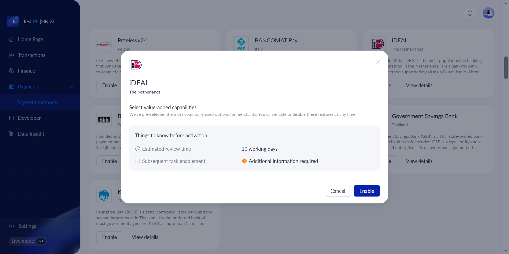Click the Additional Information required warning icon

(x=244, y=161)
